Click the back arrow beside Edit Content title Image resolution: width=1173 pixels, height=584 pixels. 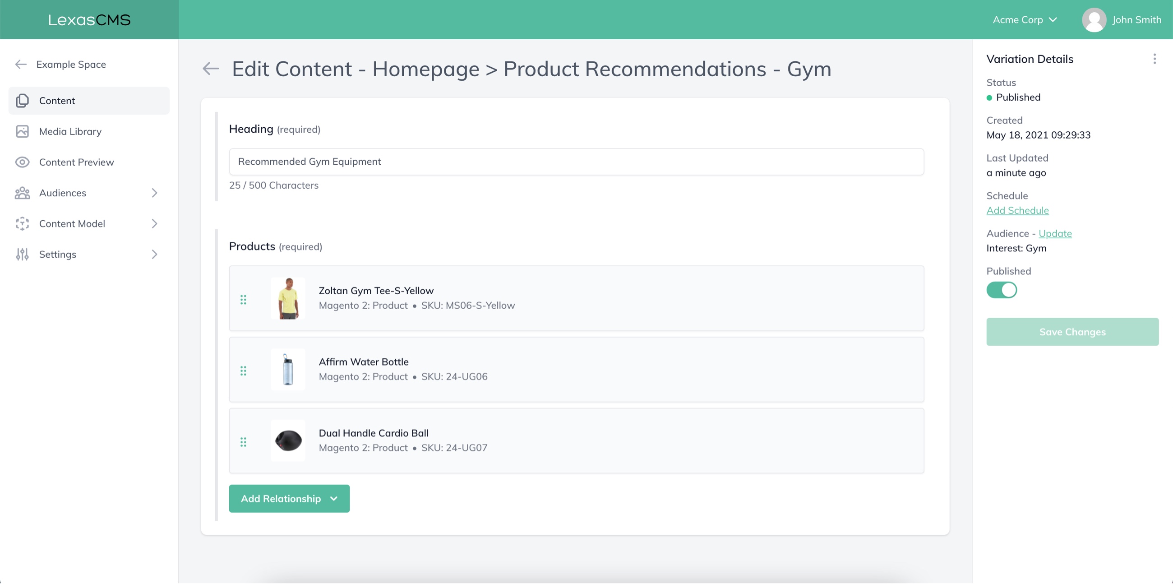[211, 69]
